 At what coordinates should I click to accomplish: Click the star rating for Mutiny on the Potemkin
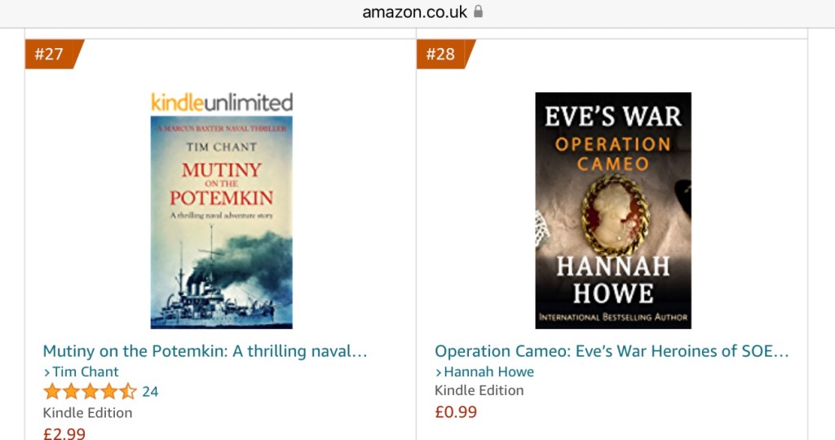[90, 392]
